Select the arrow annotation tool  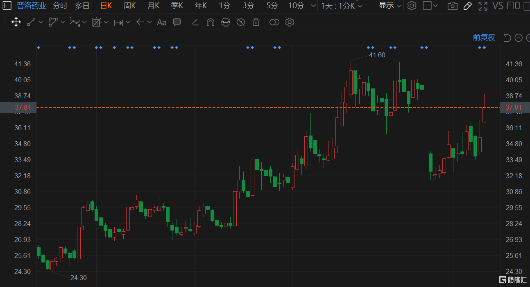click(140, 22)
